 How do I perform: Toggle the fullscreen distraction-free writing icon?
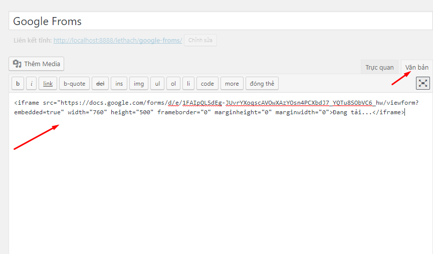(423, 84)
